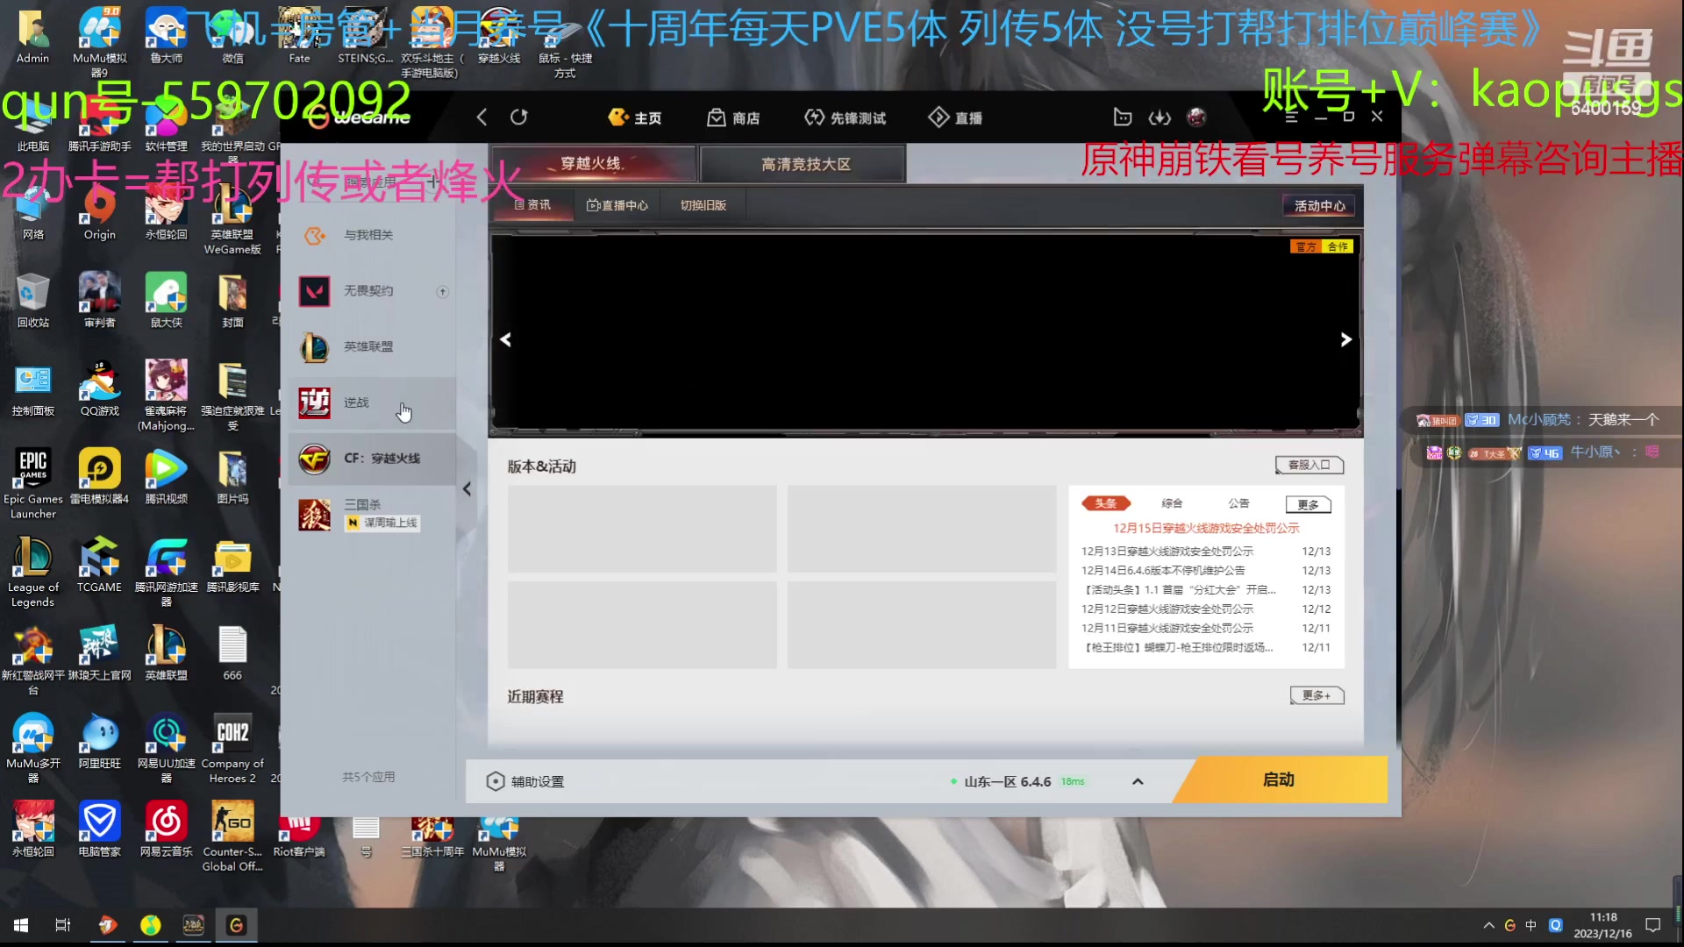Open WeGame folder manager icon
The height and width of the screenshot is (947, 1684).
coord(1123,117)
